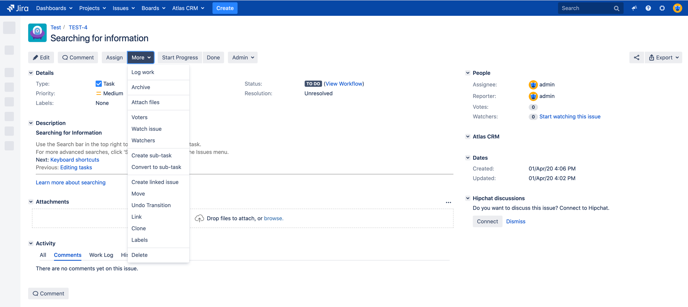Screen dimensions: 688x307
Task: Collapse the People section
Action: [x=468, y=73]
